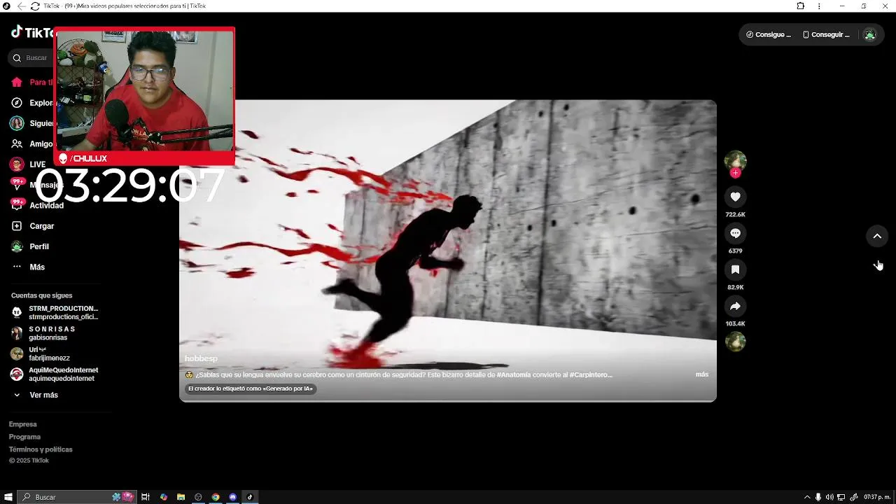The height and width of the screenshot is (504, 896).
Task: Click the 'Conseguir ...' app button
Action: point(826,34)
